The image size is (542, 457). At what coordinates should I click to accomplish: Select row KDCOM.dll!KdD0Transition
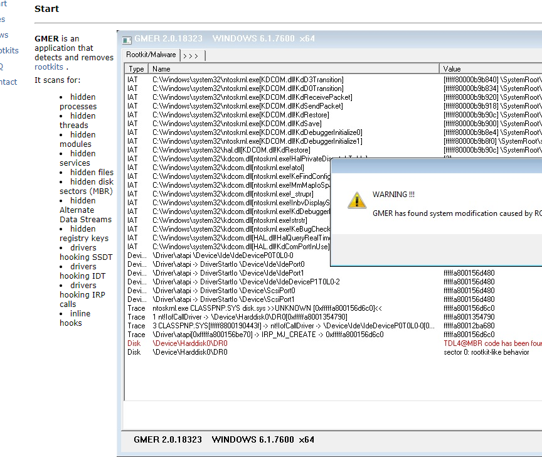(x=333, y=89)
